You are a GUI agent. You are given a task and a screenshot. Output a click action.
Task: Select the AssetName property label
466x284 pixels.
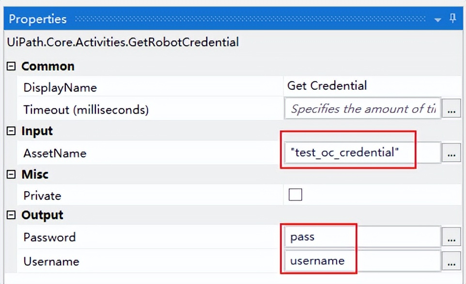click(55, 154)
